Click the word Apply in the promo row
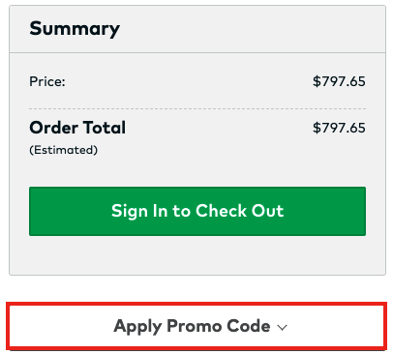This screenshot has width=393, height=354. (137, 327)
